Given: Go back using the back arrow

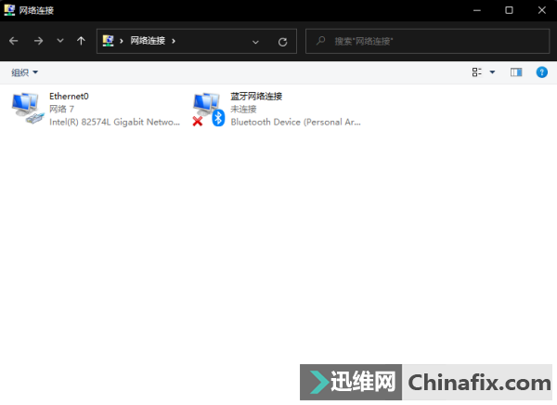Looking at the screenshot, I should point(14,41).
